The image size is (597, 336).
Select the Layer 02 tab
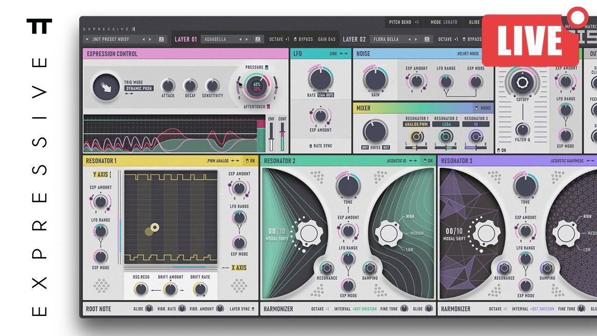354,39
